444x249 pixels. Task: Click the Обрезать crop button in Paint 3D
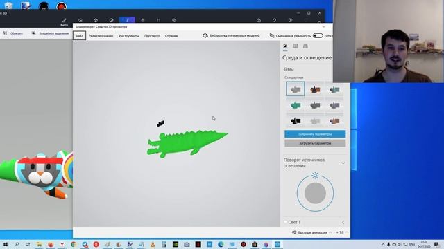click(13, 33)
